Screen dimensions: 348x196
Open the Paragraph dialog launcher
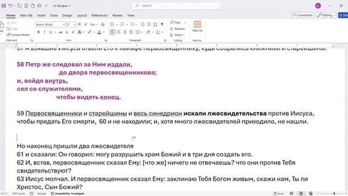click(x=165, y=40)
